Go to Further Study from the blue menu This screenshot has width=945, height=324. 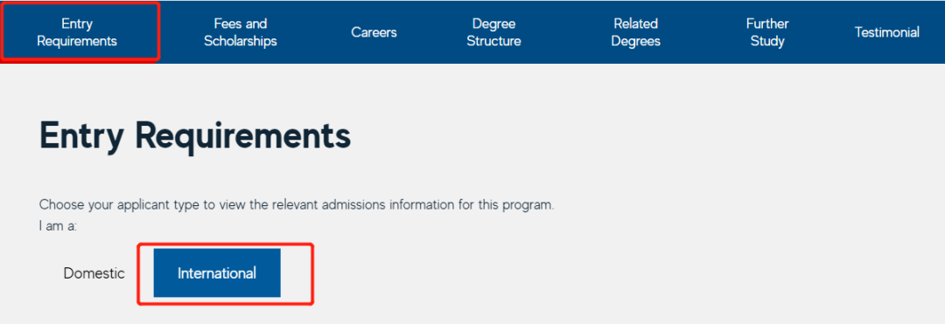pos(767,32)
